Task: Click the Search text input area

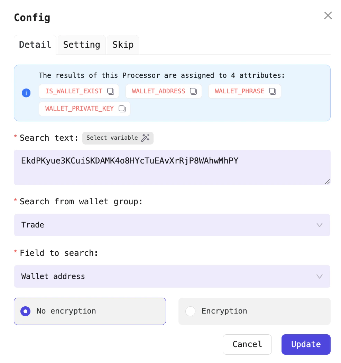Action: pyautogui.click(x=172, y=167)
